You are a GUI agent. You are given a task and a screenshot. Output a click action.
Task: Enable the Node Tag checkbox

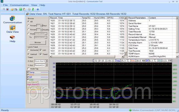pyautogui.click(x=29, y=69)
